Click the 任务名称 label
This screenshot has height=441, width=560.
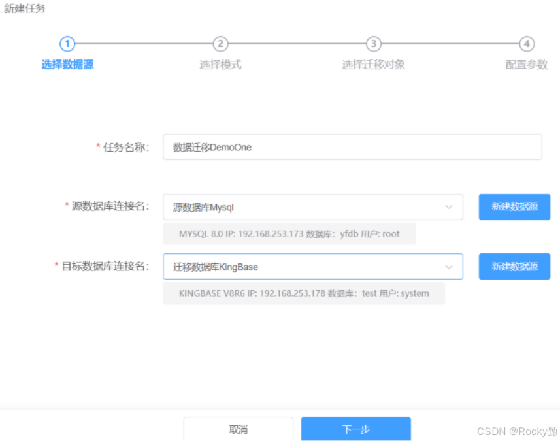(x=126, y=147)
